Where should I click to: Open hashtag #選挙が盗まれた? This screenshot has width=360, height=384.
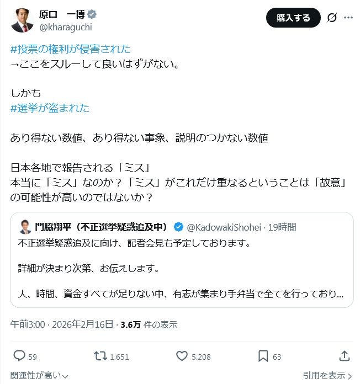(50, 108)
